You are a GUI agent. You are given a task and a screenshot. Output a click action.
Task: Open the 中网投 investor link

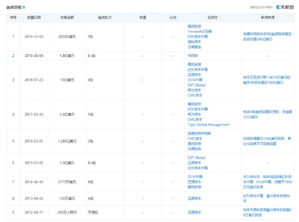(193, 56)
